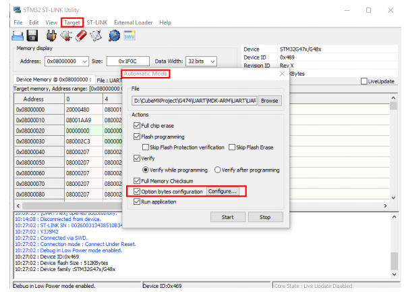Enable the LiveUpdate checkbox

[x=364, y=81]
